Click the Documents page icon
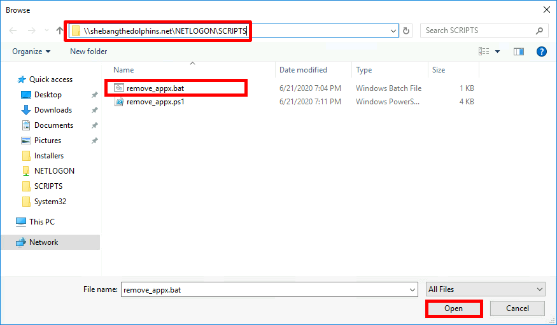The width and height of the screenshot is (557, 325). pos(26,125)
